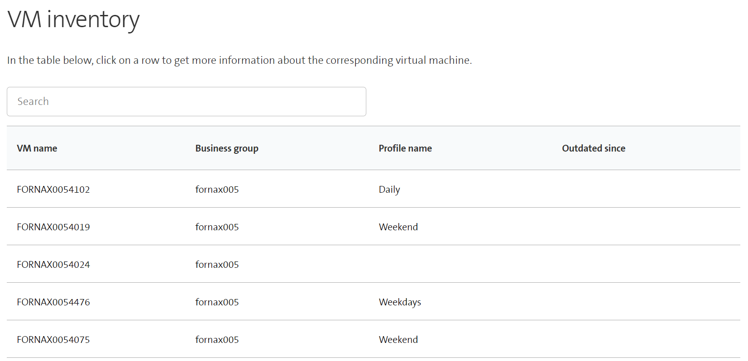Click the Profile name column header
This screenshot has width=748, height=361.
405,148
